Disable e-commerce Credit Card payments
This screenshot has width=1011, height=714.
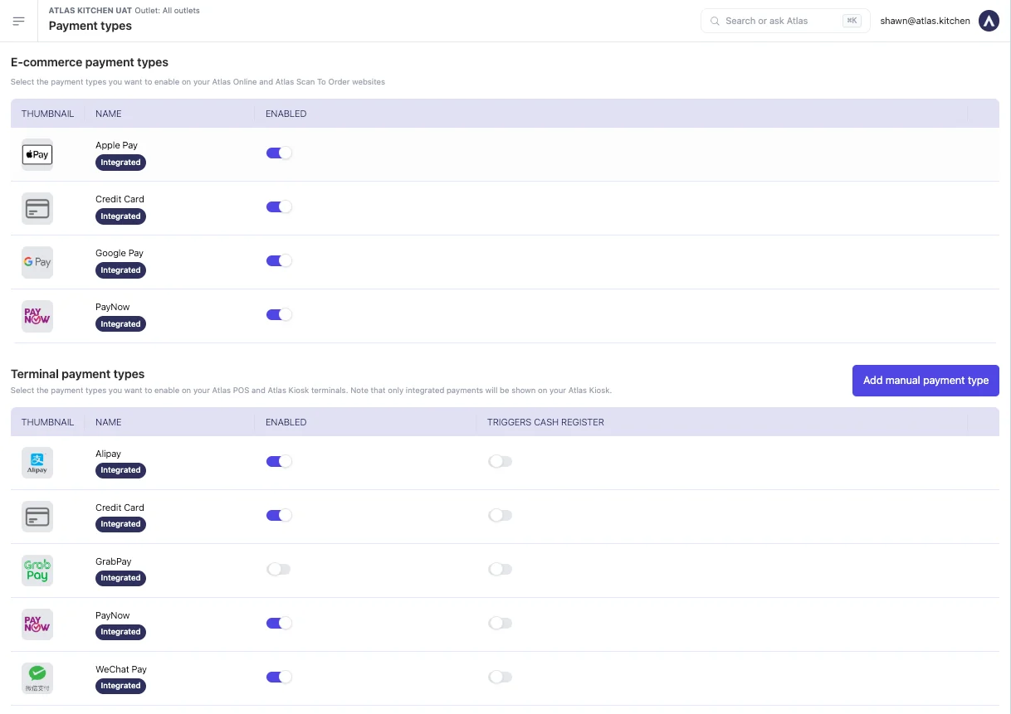[x=279, y=207]
